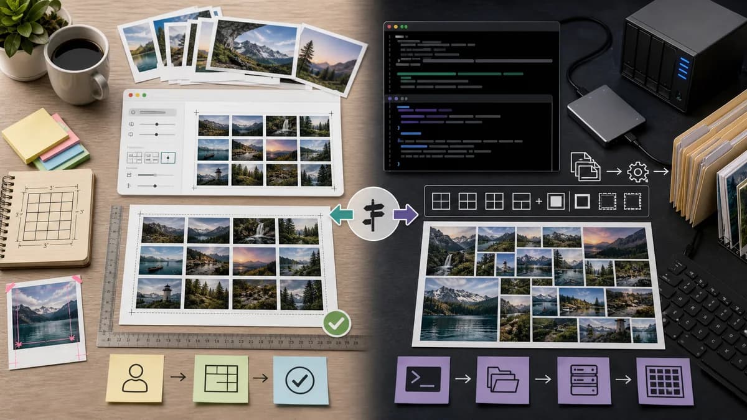Select the purple sunset thumbnail in light app window
This screenshot has height=420, width=747.
tap(281, 150)
